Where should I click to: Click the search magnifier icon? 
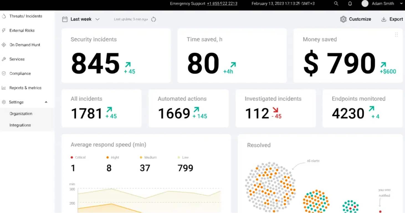click(336, 4)
